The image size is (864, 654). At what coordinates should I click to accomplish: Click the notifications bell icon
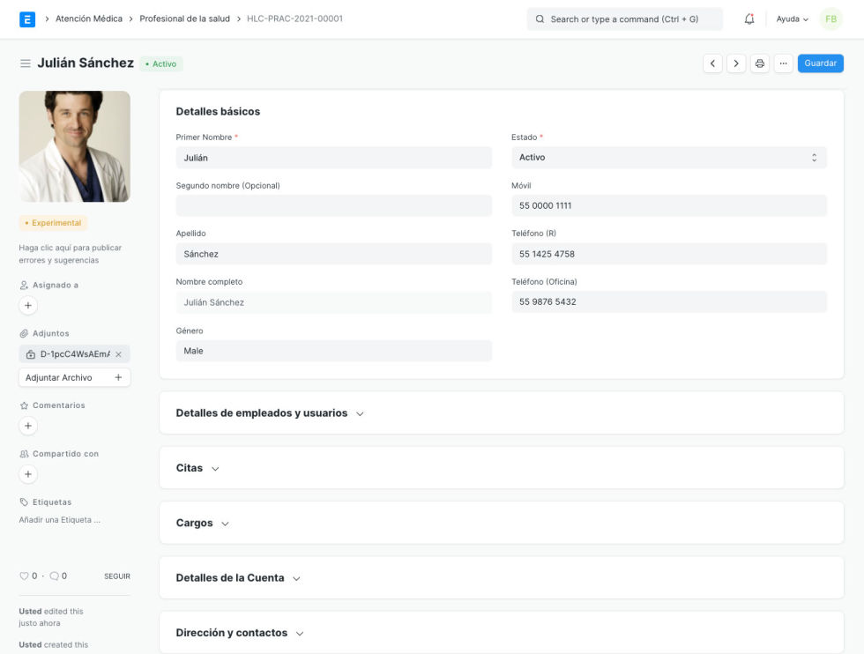pyautogui.click(x=749, y=19)
